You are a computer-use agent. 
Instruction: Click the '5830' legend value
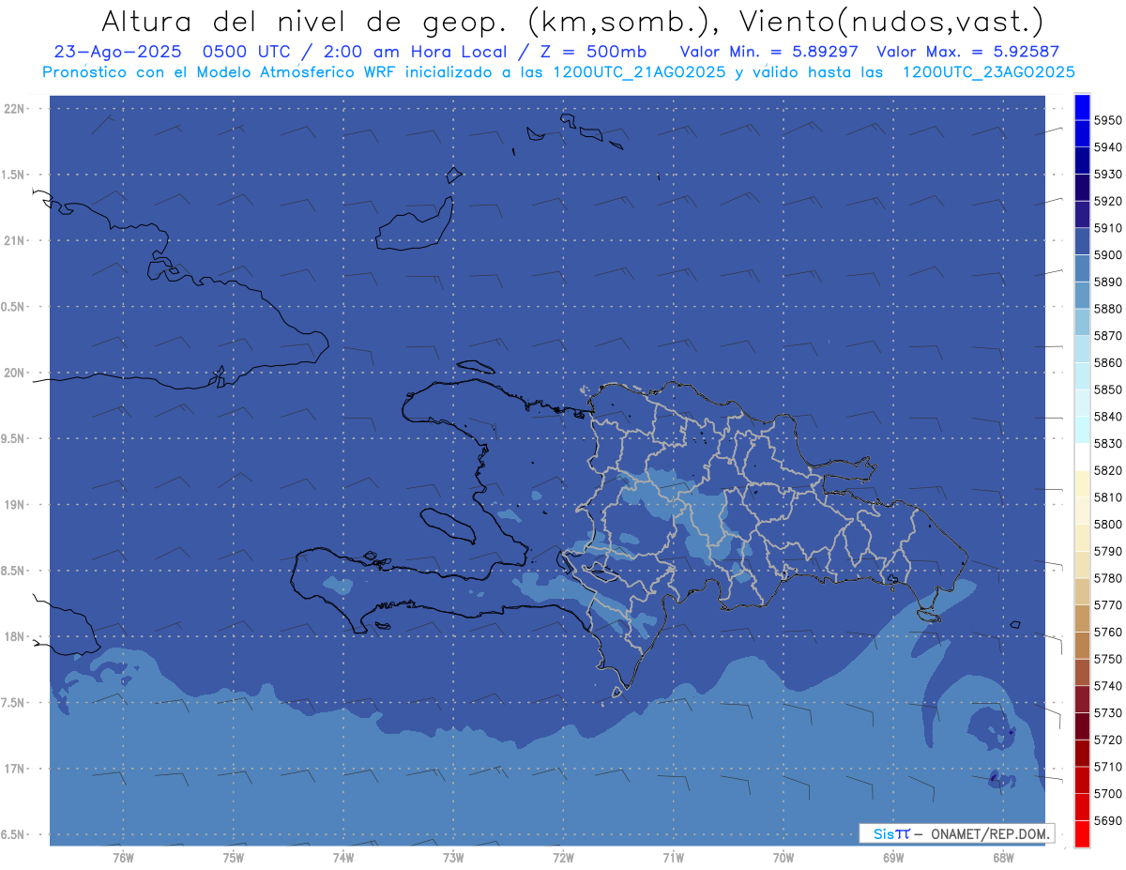(x=1108, y=443)
